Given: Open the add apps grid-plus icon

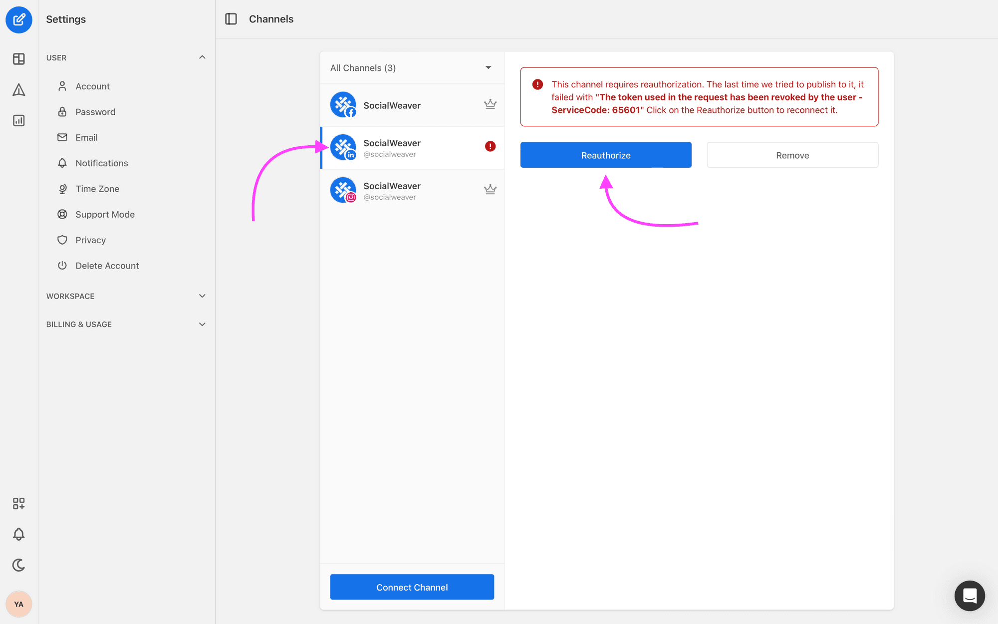Looking at the screenshot, I should pos(19,503).
